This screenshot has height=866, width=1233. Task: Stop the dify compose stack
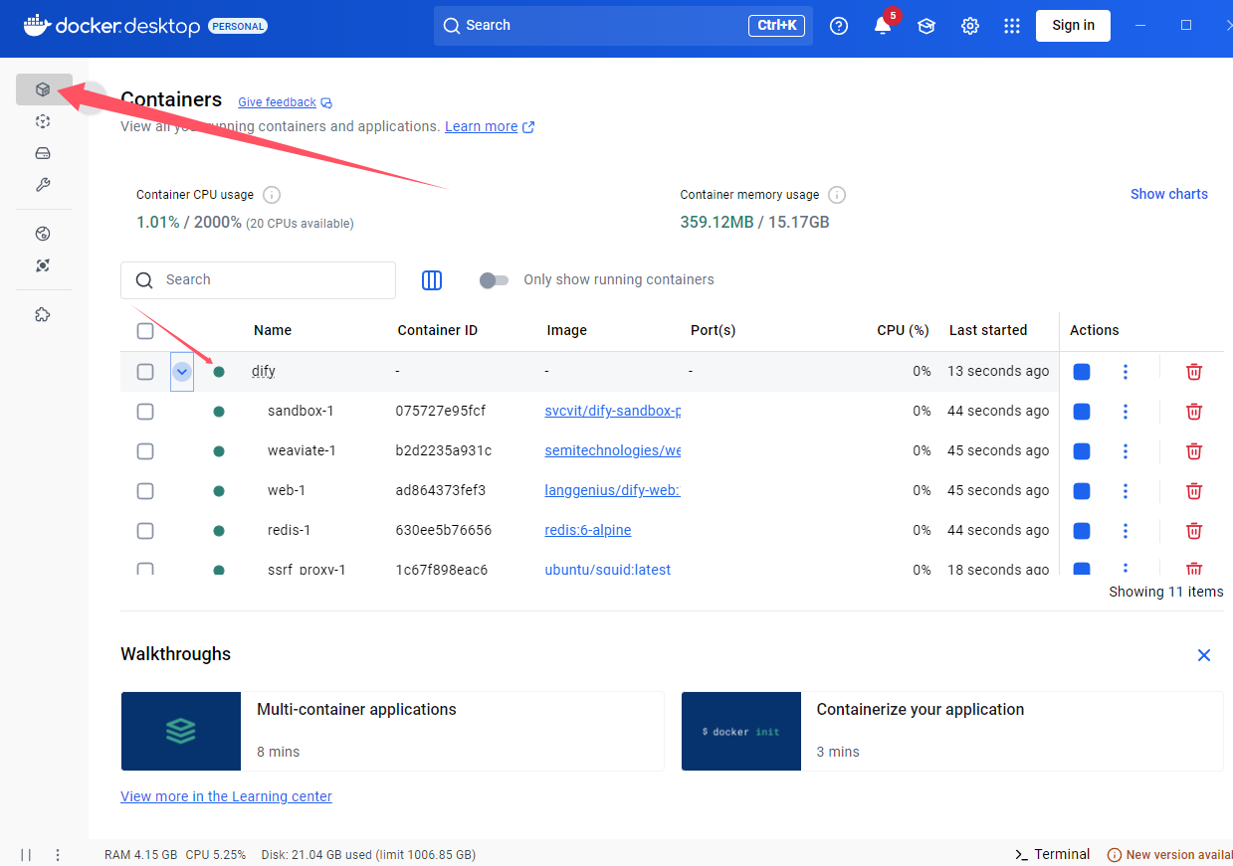click(x=1082, y=372)
